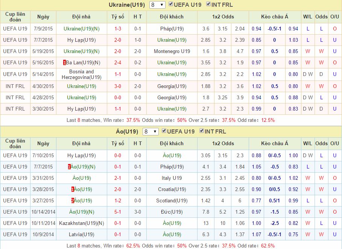Screen dimensions: 342x249
Task: Toggle the UEFA U19 checkbox in the Áo(U19) header
Action: 164,131
